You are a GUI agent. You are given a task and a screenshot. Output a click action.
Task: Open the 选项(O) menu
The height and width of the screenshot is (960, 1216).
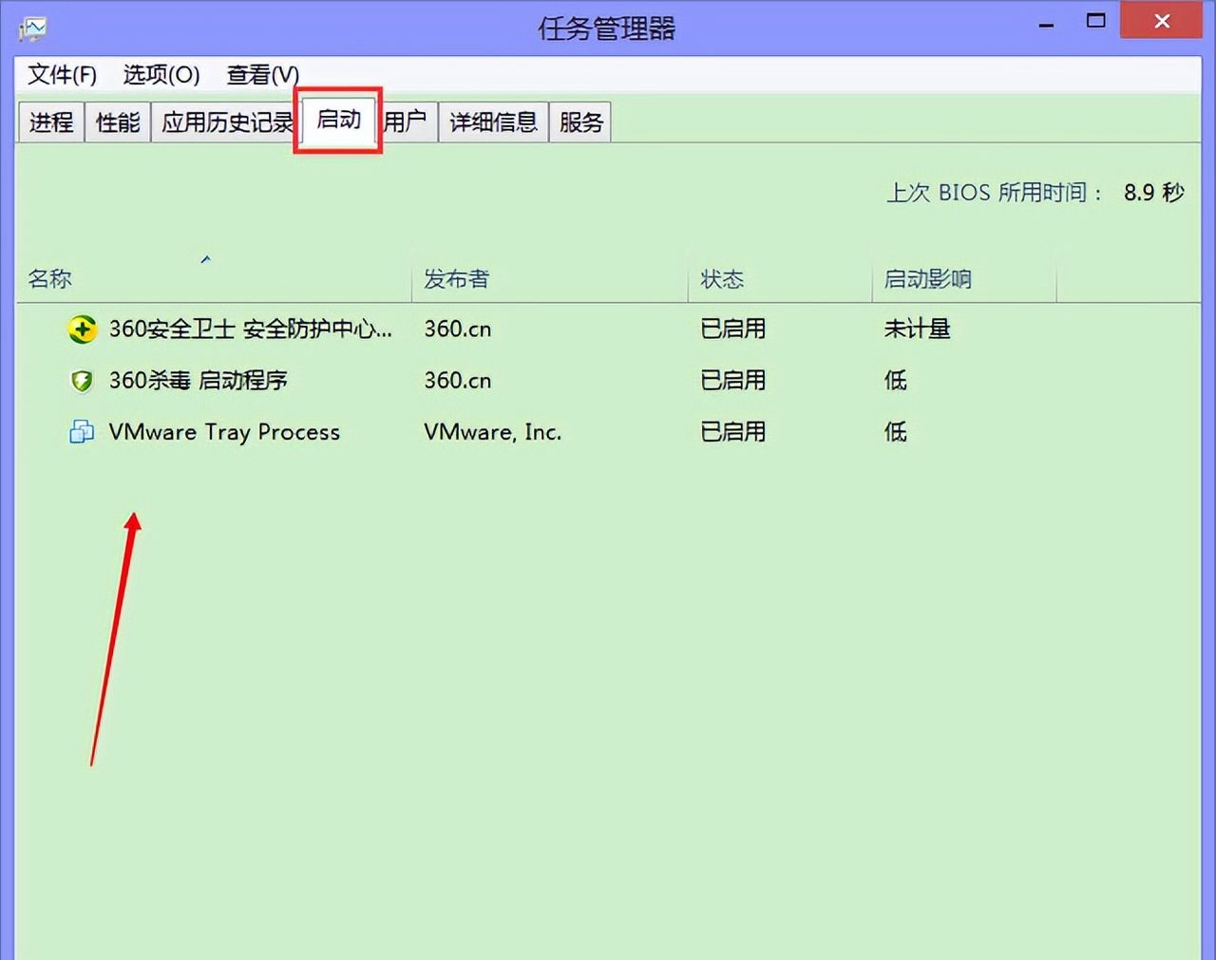tap(160, 74)
